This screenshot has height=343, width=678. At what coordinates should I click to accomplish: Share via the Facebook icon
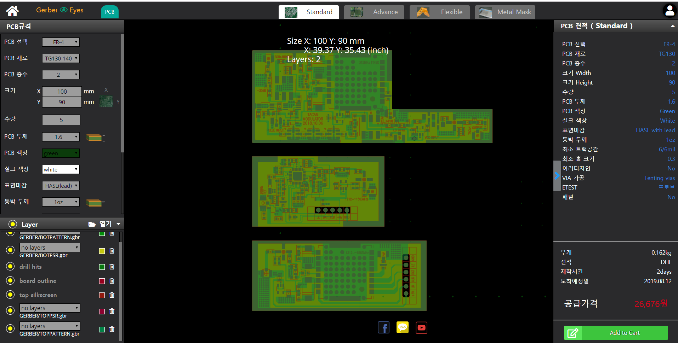(x=383, y=327)
